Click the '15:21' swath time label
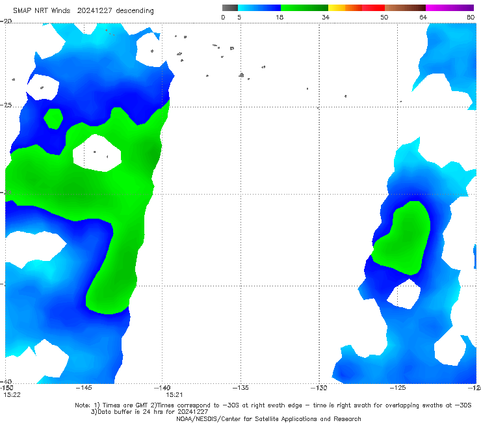This screenshot has height=423, width=481. (174, 395)
